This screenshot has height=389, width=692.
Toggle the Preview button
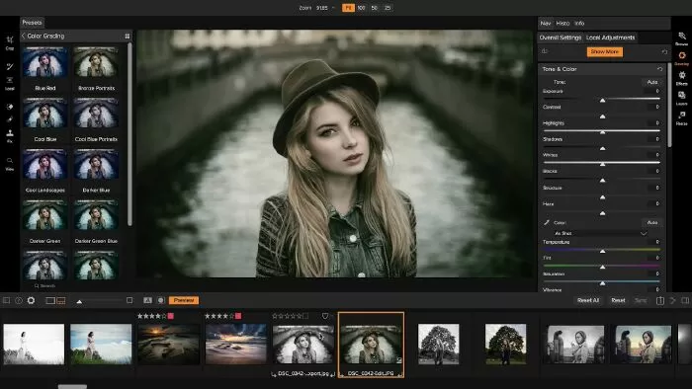click(x=184, y=300)
